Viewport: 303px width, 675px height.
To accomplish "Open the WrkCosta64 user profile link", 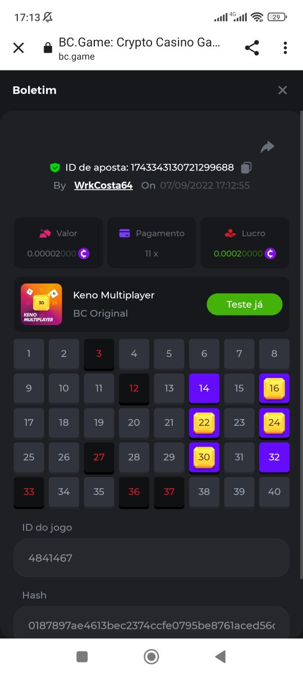I will point(103,185).
